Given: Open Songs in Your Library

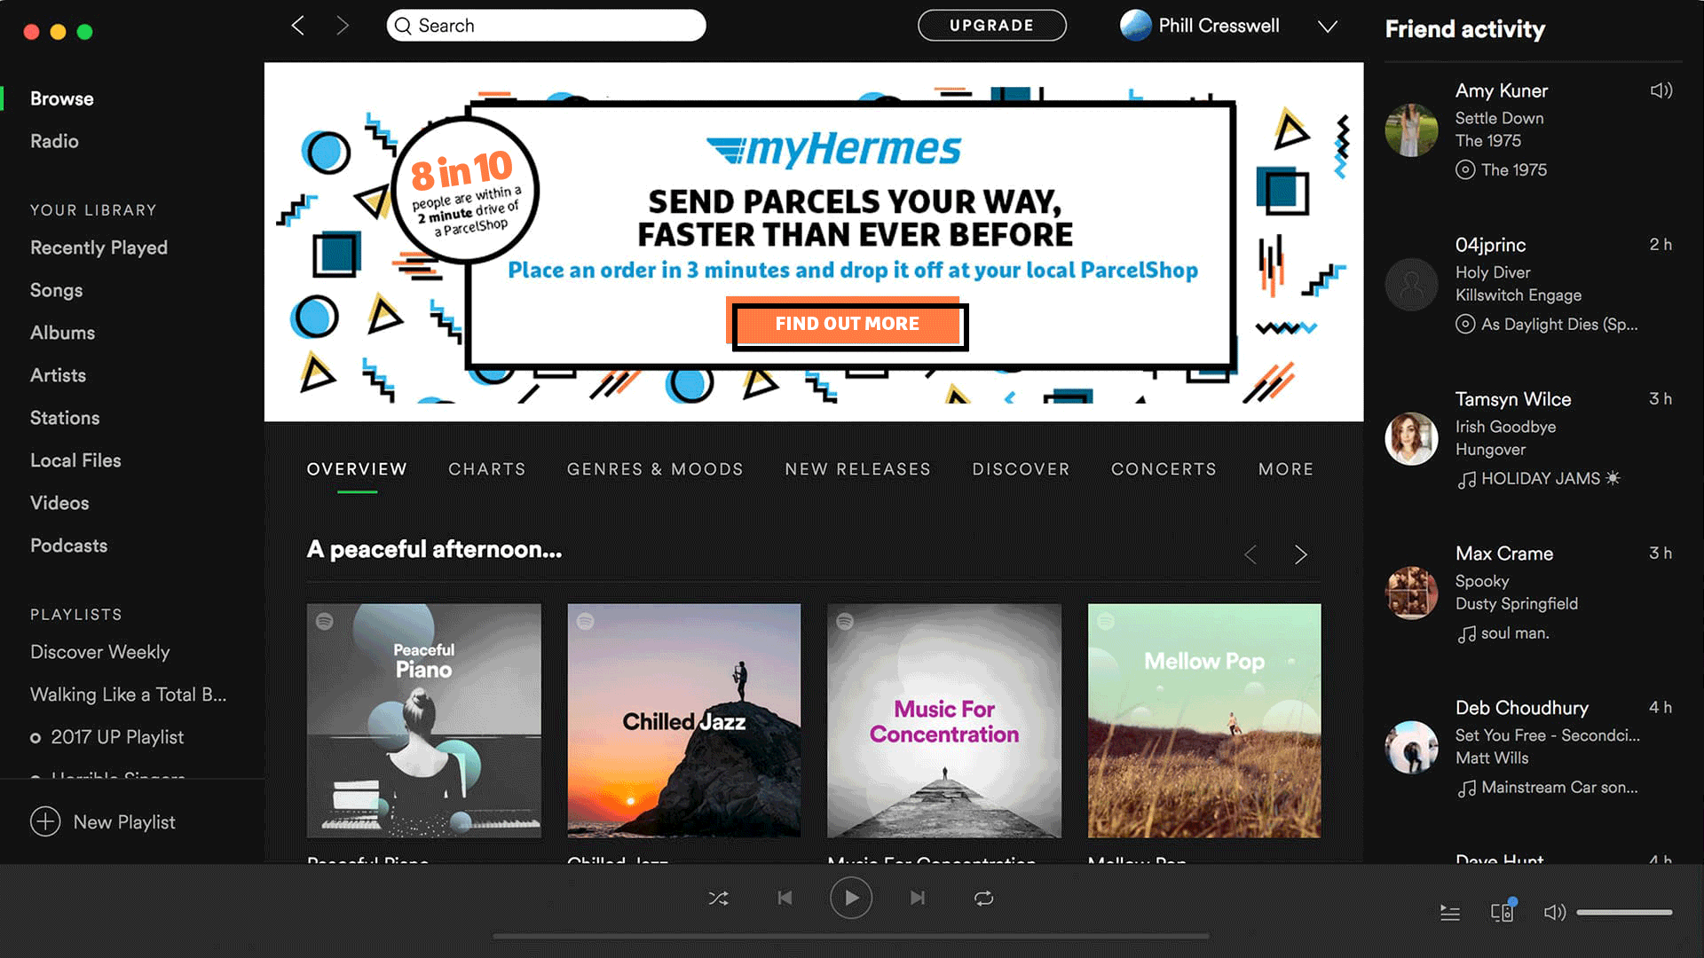Looking at the screenshot, I should pos(56,290).
